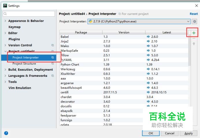Image resolution: width=200 pixels, height=138 pixels.
Task: Select the Python-Chart package row
Action: point(124,64)
